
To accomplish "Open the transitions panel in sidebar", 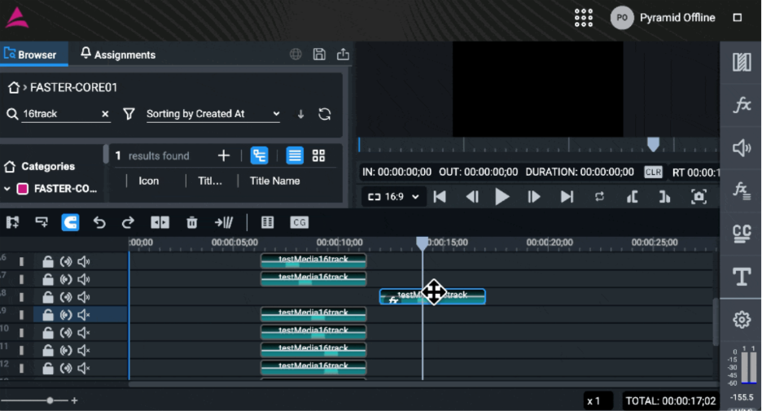I will (x=742, y=62).
